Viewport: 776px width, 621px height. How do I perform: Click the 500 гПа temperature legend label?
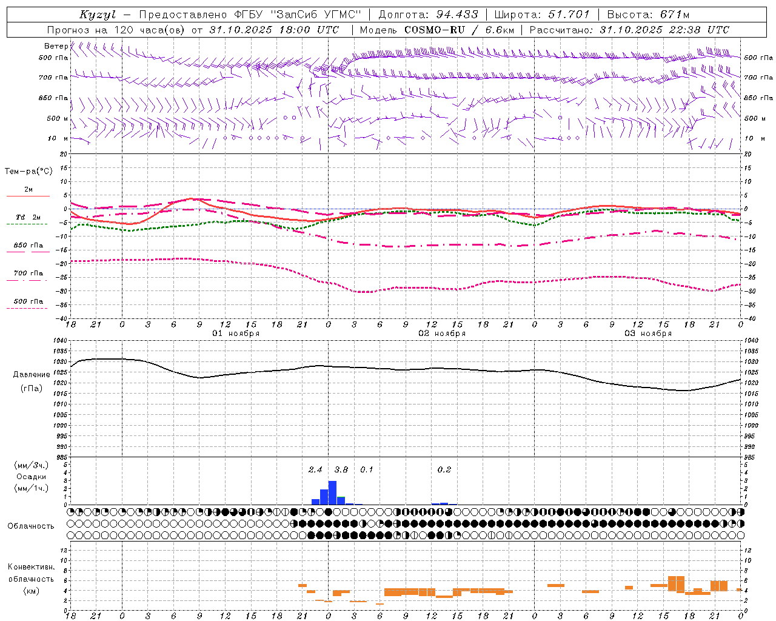28,301
